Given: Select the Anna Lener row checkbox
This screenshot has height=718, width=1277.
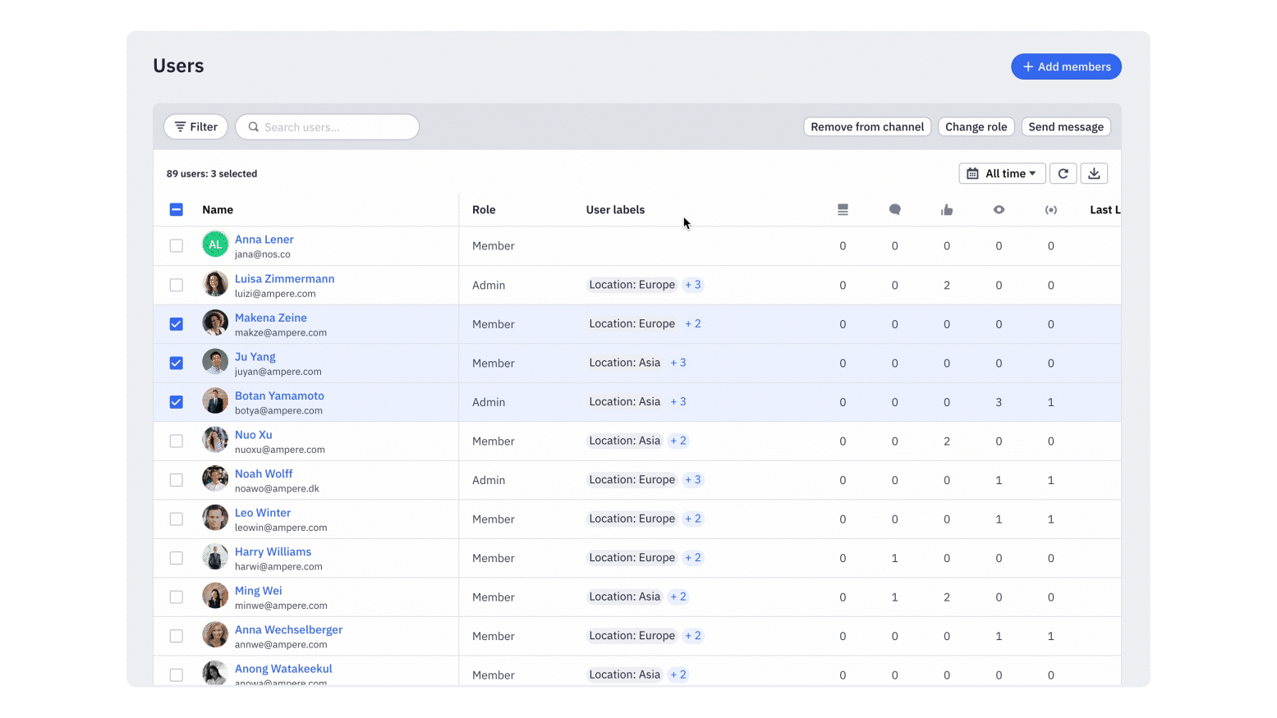Looking at the screenshot, I should click(x=177, y=245).
